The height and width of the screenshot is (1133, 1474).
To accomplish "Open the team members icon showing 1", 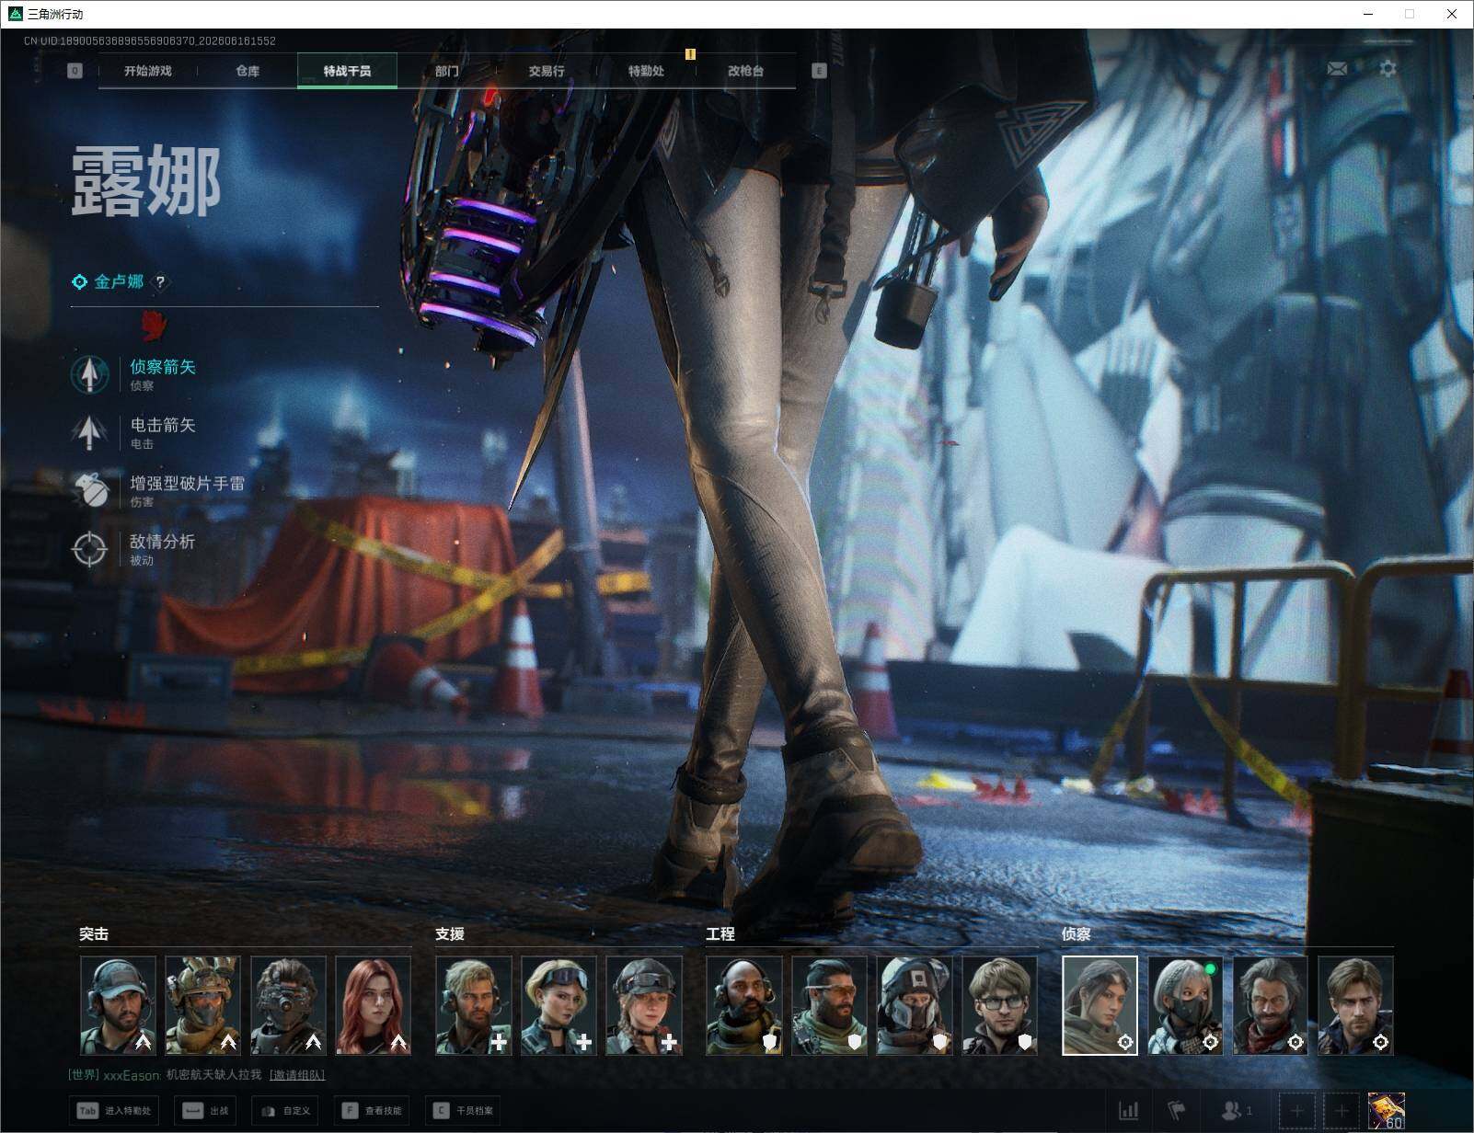I will [1236, 1111].
